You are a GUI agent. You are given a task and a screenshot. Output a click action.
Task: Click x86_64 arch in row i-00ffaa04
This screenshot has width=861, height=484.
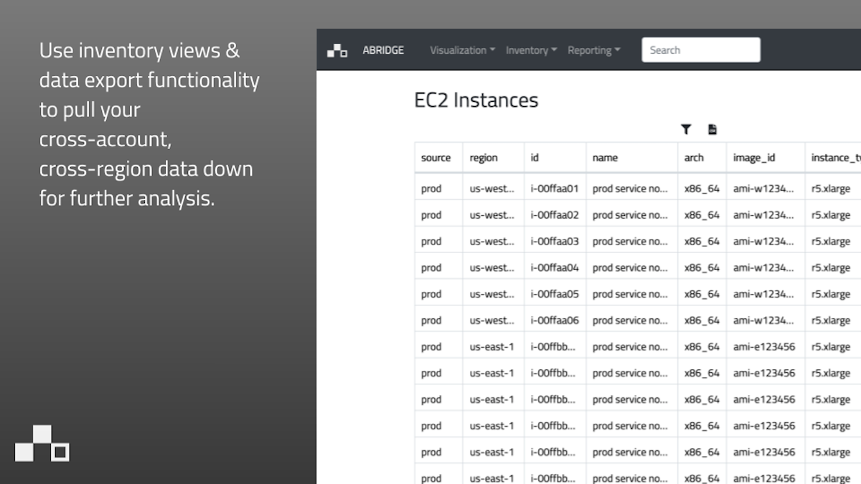click(x=702, y=268)
